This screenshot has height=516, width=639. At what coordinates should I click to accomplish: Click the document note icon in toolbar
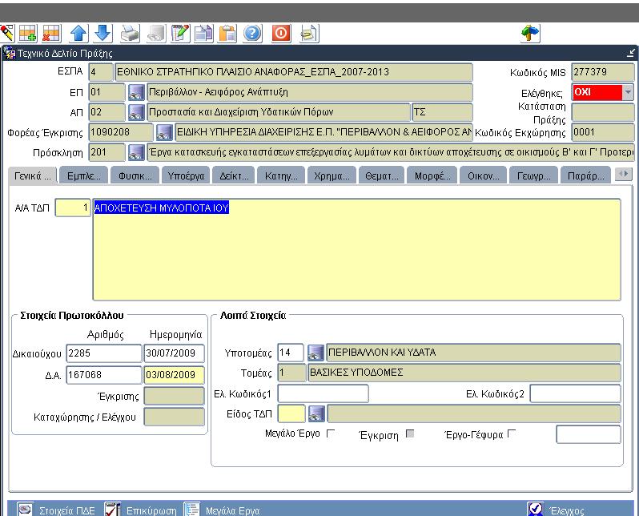309,33
